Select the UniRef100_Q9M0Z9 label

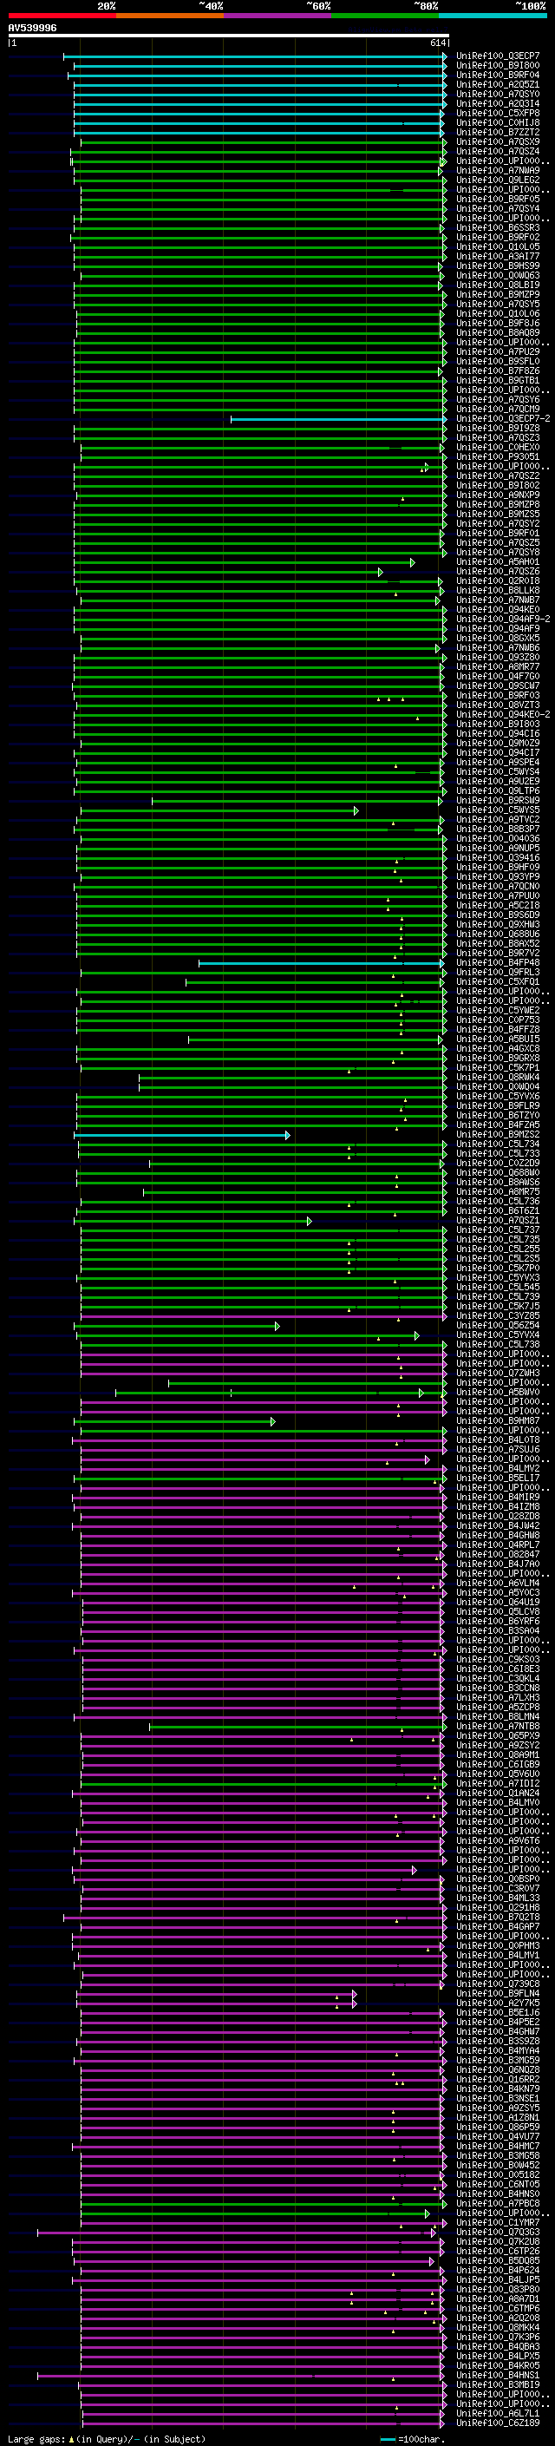point(498,744)
